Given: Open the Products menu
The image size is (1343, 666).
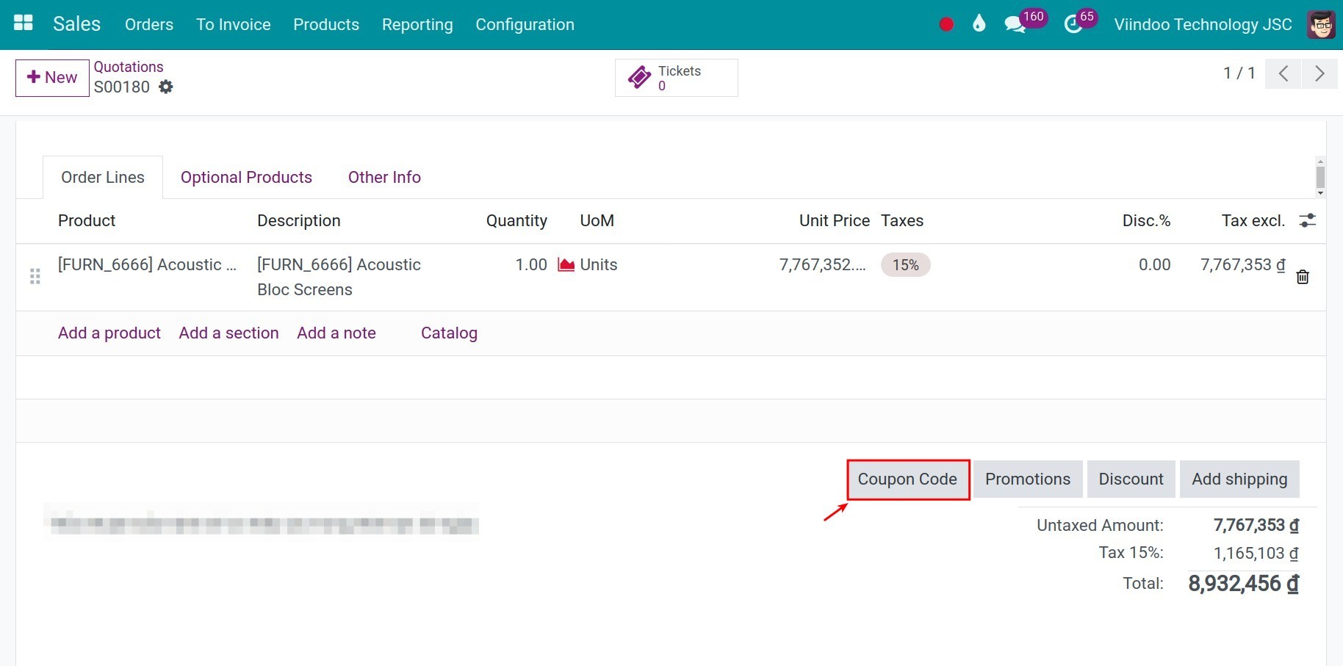Looking at the screenshot, I should point(326,24).
